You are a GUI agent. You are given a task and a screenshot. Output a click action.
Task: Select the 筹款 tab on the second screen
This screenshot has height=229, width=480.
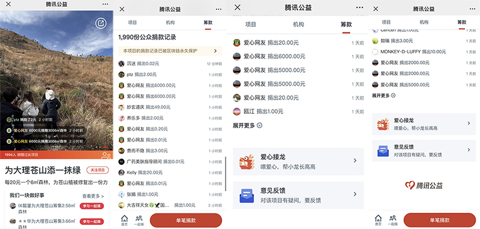pyautogui.click(x=208, y=23)
